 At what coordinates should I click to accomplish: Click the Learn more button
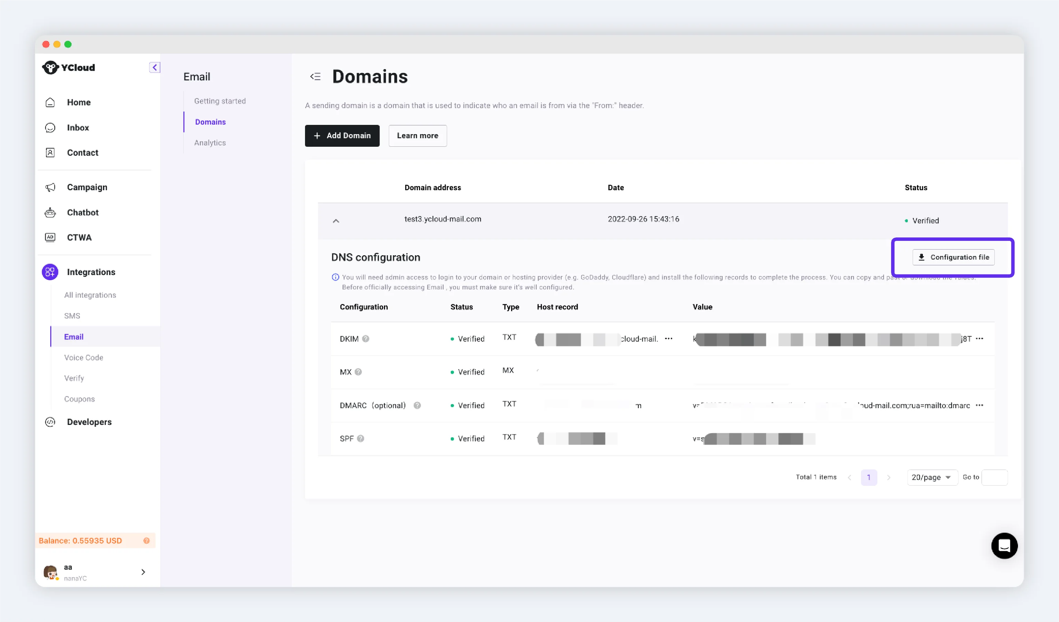[417, 135]
